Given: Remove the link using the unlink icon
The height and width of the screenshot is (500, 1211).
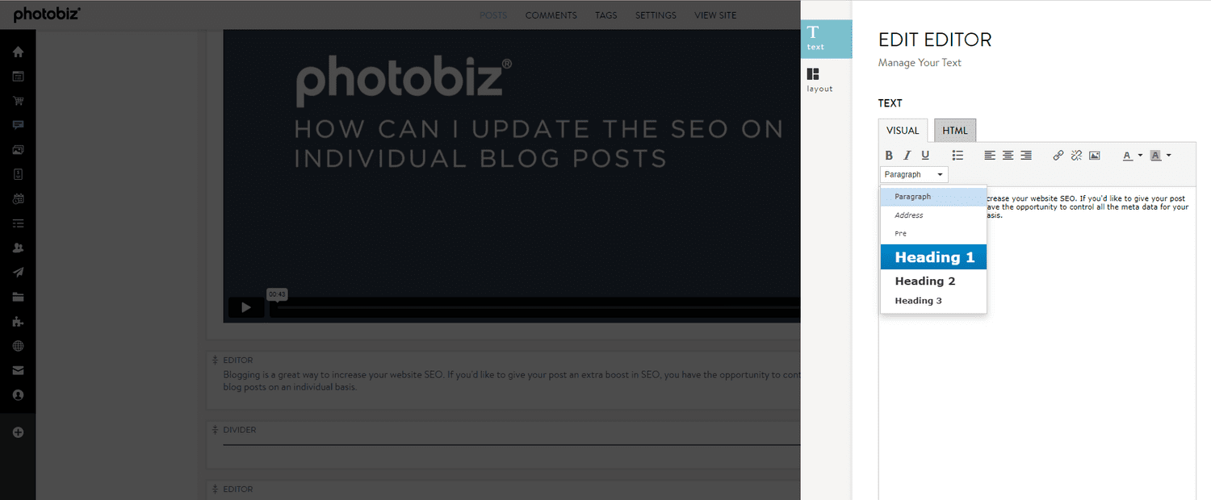Looking at the screenshot, I should (x=1076, y=155).
